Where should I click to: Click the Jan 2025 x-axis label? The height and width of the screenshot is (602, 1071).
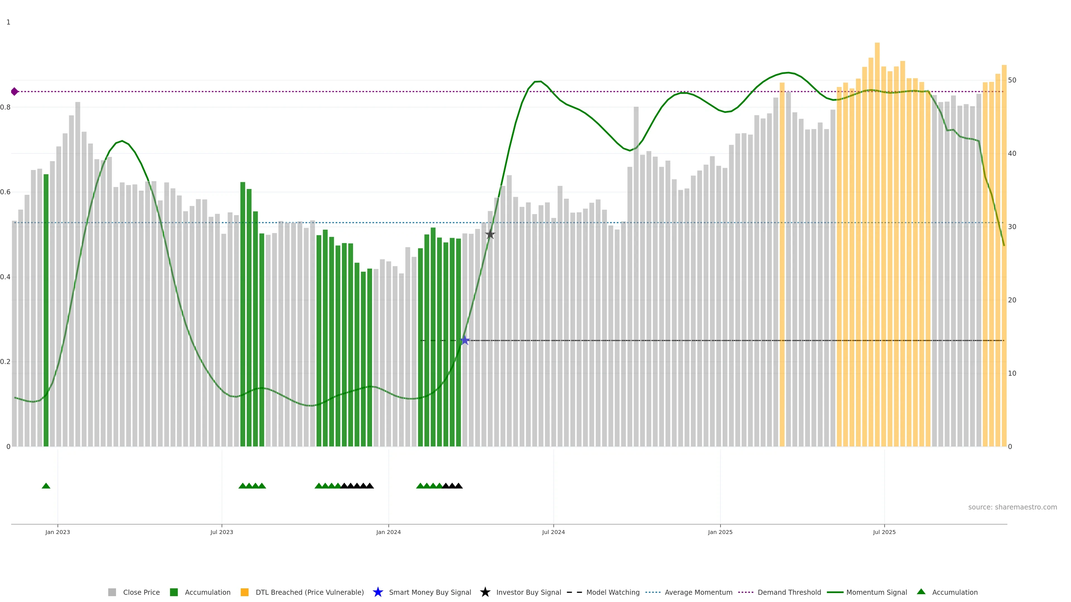point(720,532)
